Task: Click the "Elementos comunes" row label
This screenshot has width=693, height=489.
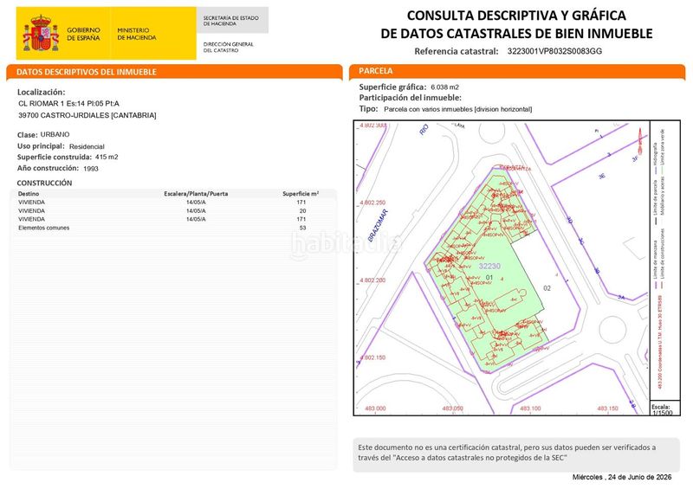Action: point(44,228)
